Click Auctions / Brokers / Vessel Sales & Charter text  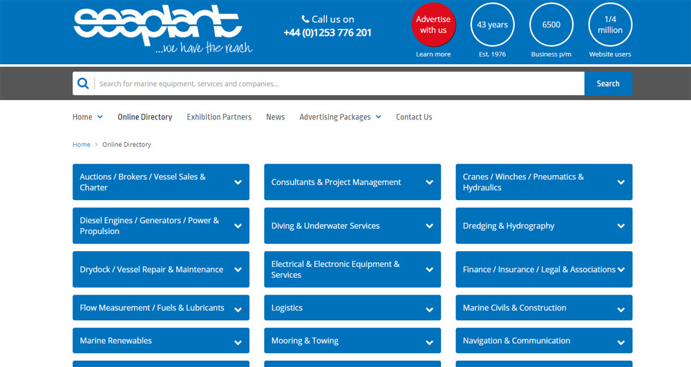143,181
